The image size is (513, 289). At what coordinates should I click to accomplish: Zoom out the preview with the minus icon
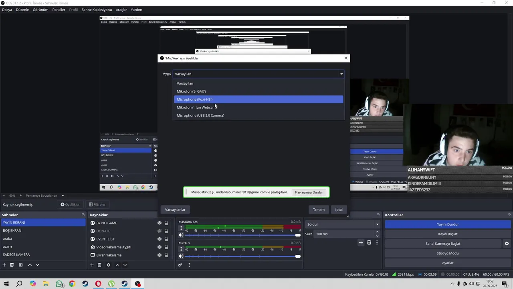tap(4, 195)
